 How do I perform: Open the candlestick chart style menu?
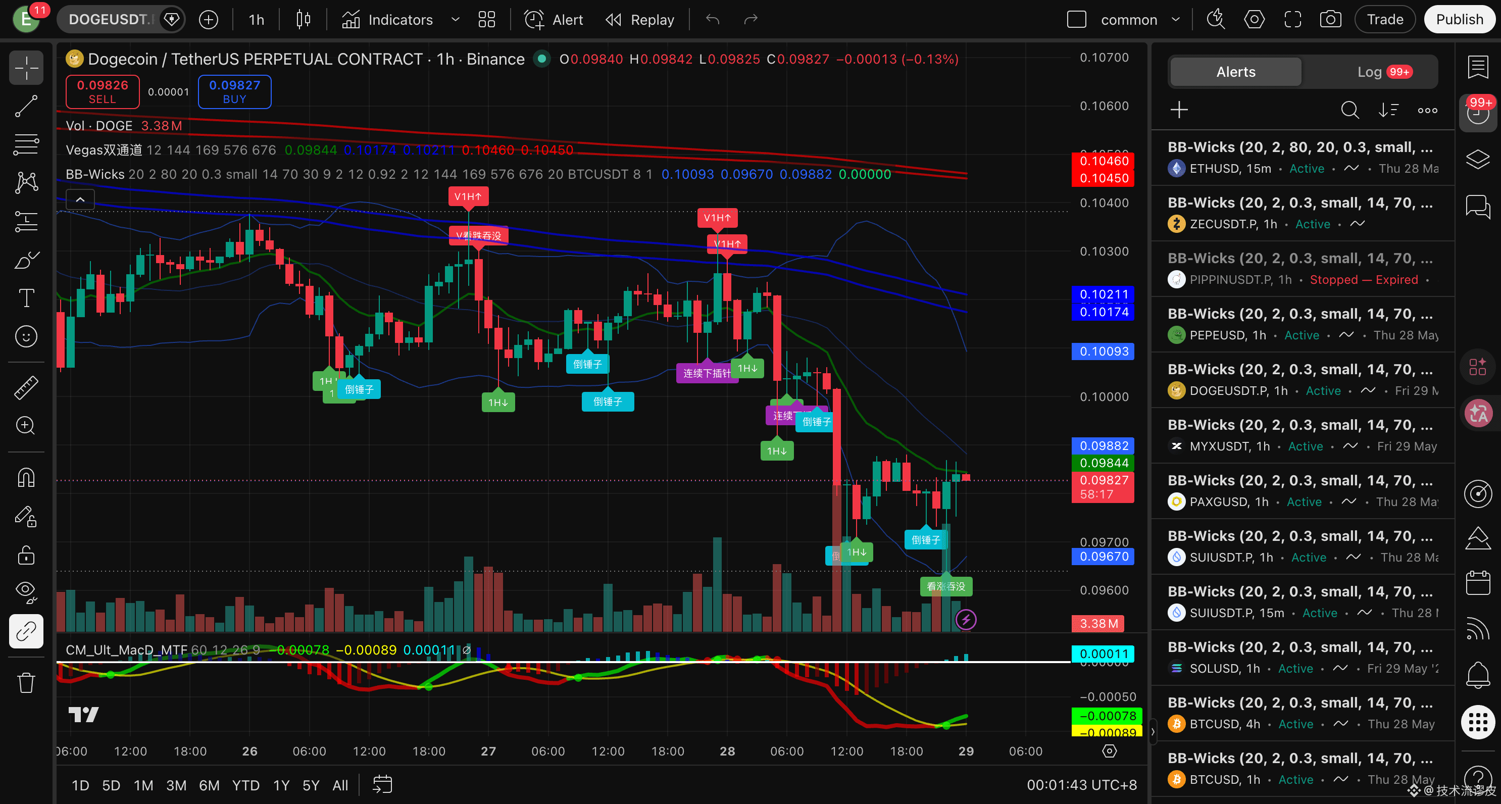pyautogui.click(x=303, y=20)
